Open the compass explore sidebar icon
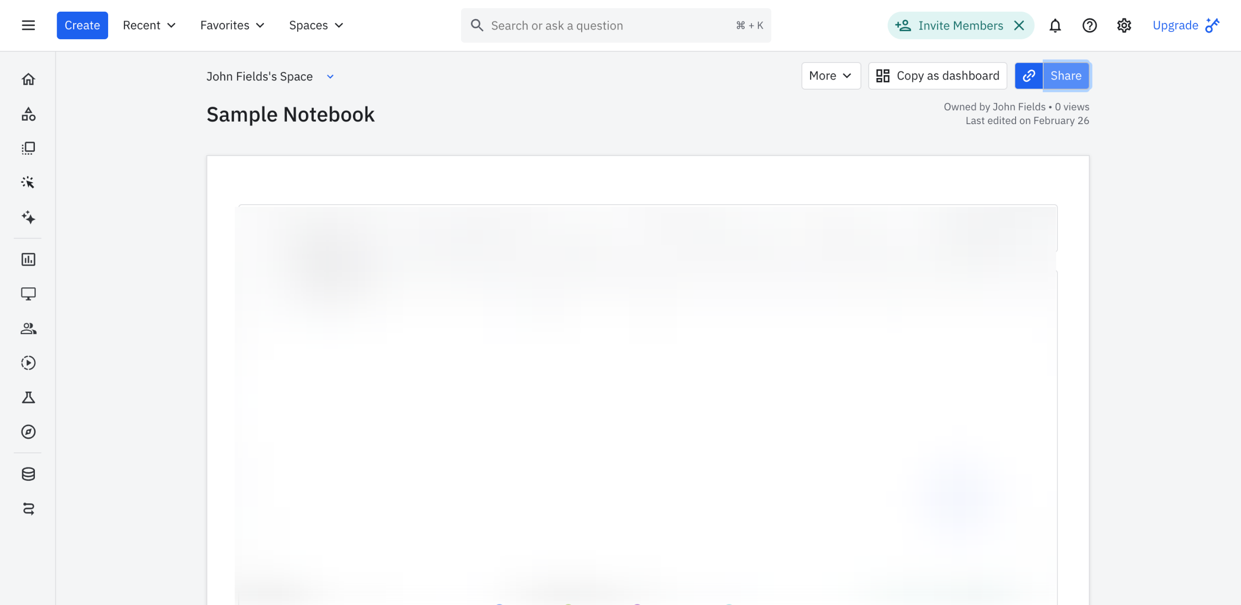The width and height of the screenshot is (1241, 605). click(x=28, y=432)
